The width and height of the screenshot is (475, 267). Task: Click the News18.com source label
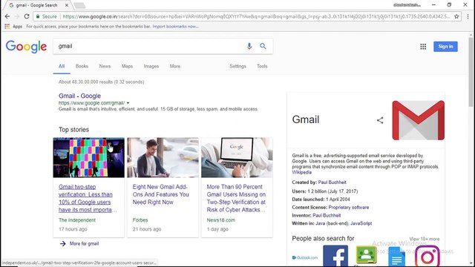221,220
